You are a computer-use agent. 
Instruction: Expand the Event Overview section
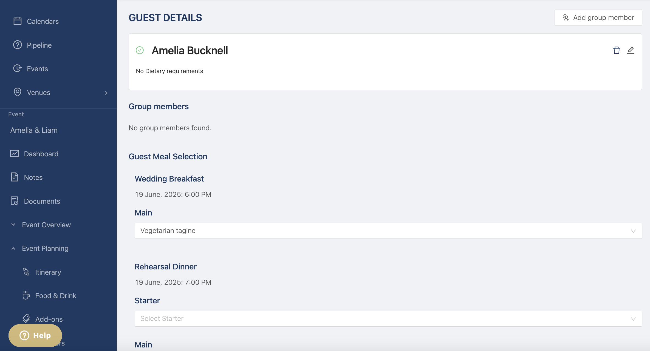coord(46,225)
